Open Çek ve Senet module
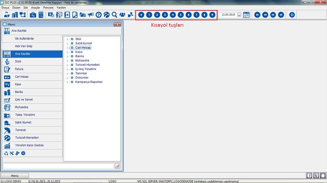The image size is (327, 183). [33, 99]
